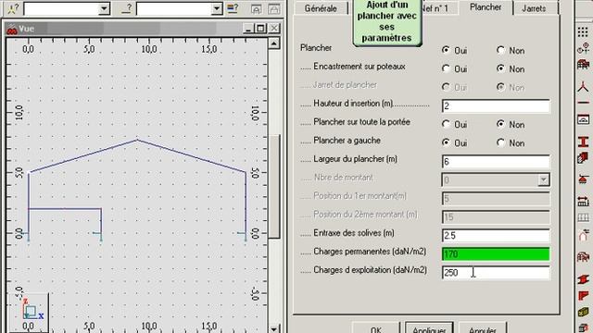Screen dimensions: 593x333
Task: Select Oui for Plancher
Action: 446,50
